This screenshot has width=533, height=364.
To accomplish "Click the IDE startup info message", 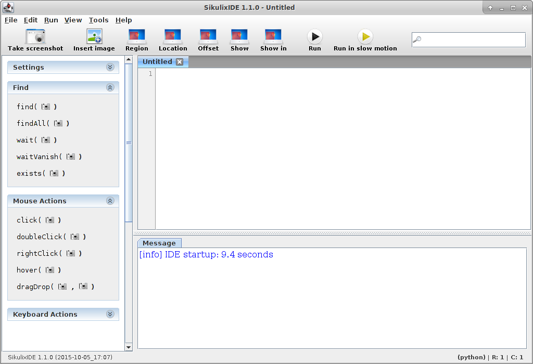I will pyautogui.click(x=206, y=254).
